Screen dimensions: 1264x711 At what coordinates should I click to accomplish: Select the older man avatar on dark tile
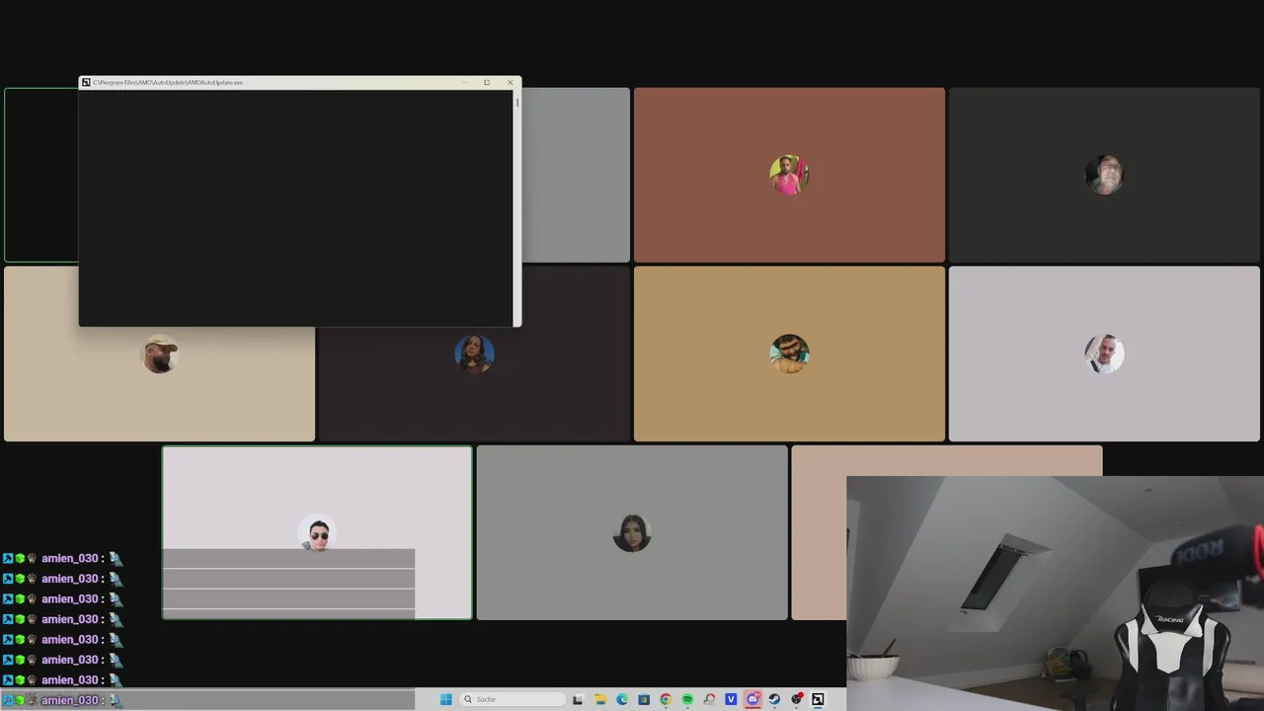pyautogui.click(x=1104, y=175)
